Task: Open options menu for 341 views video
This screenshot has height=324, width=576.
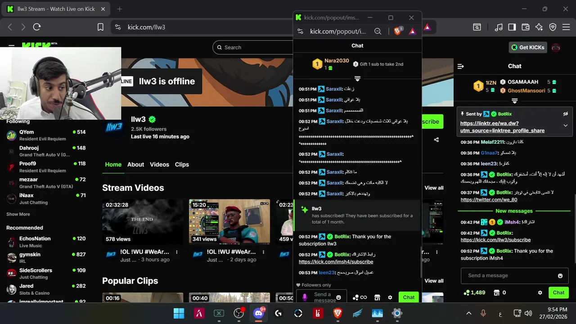Action: point(263,252)
